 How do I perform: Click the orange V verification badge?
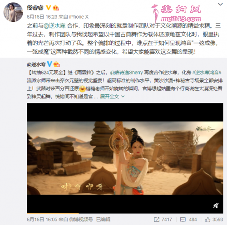coord(48,7)
